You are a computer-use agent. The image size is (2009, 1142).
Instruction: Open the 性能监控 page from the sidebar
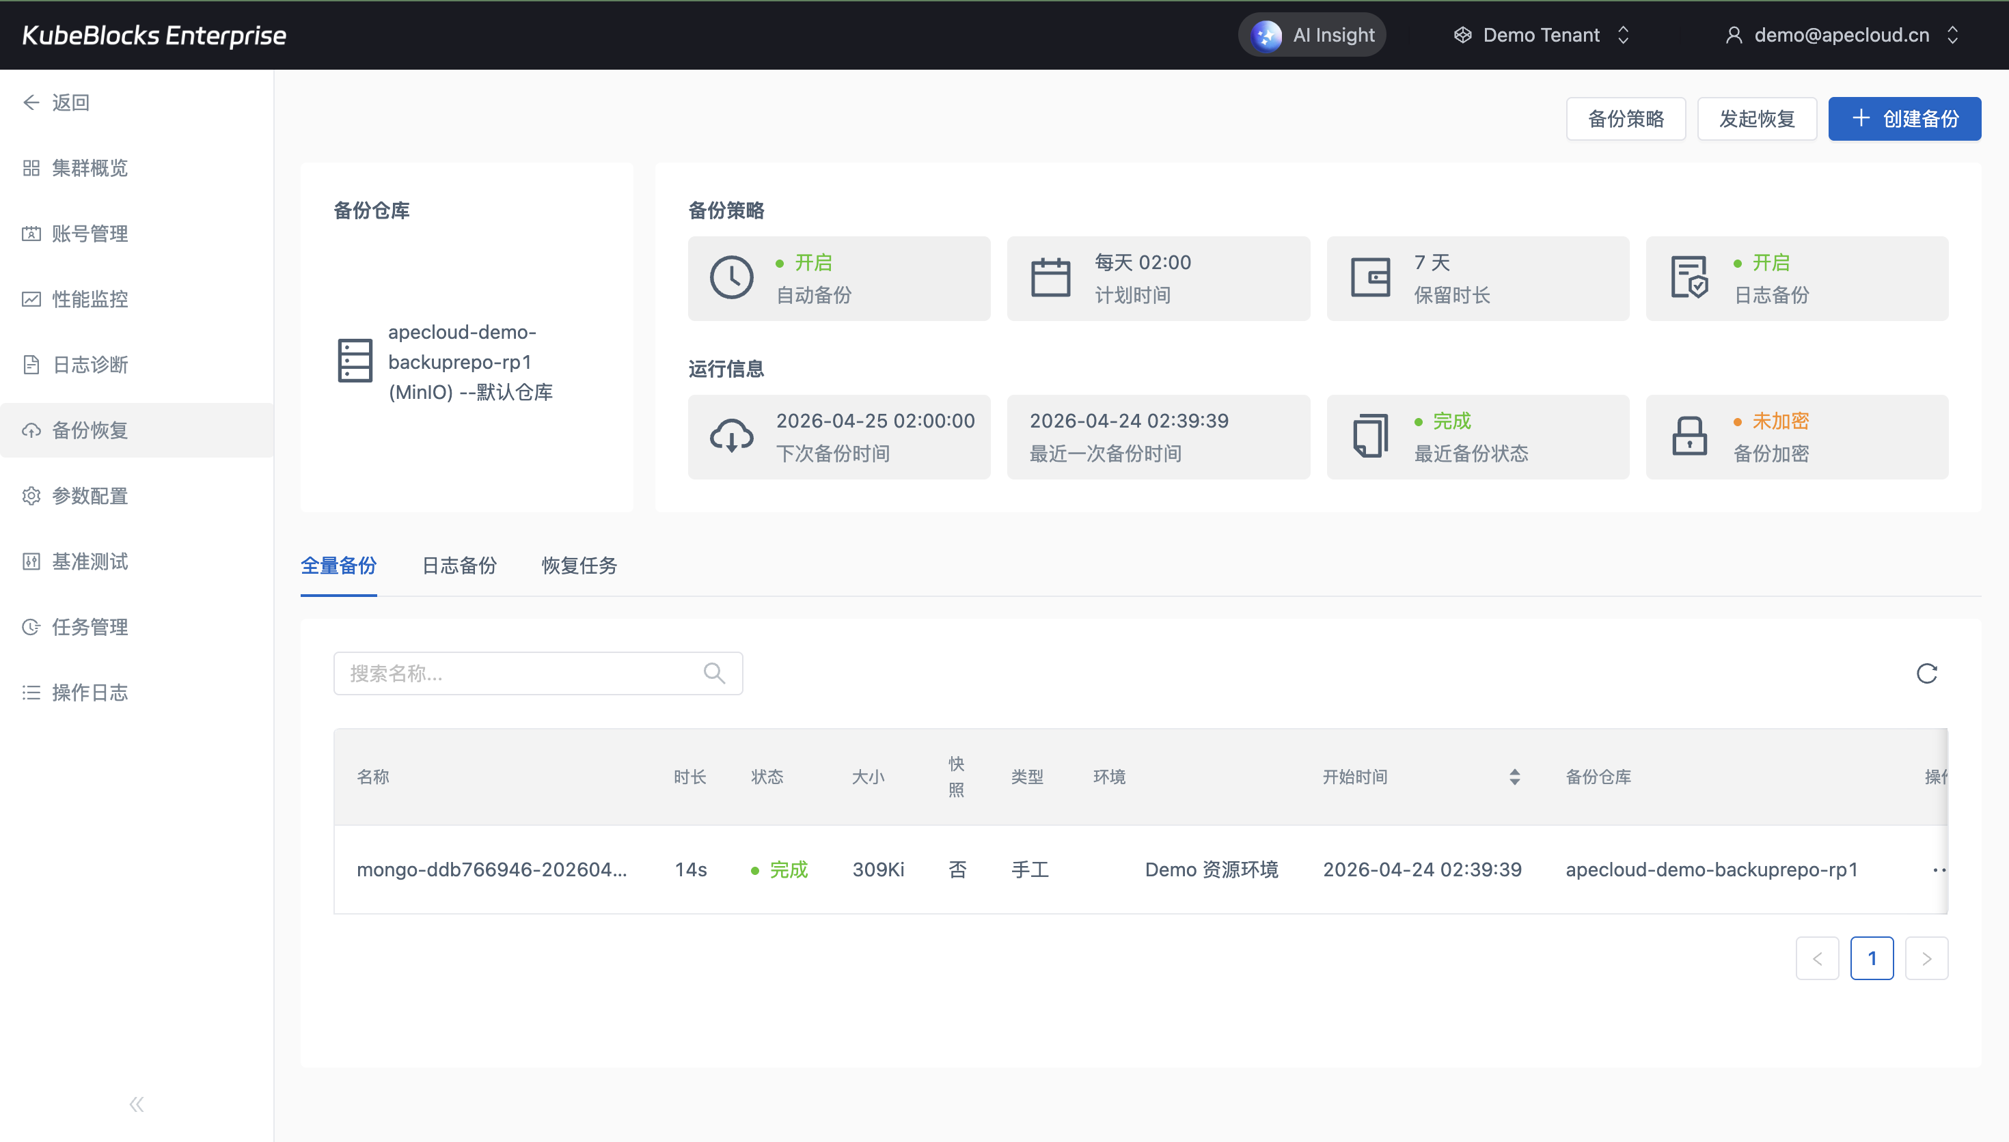pos(90,299)
